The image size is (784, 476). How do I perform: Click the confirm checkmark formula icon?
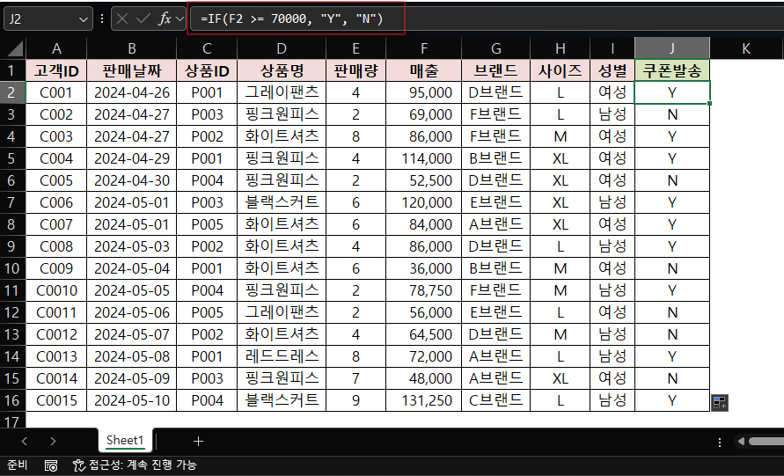point(143,19)
